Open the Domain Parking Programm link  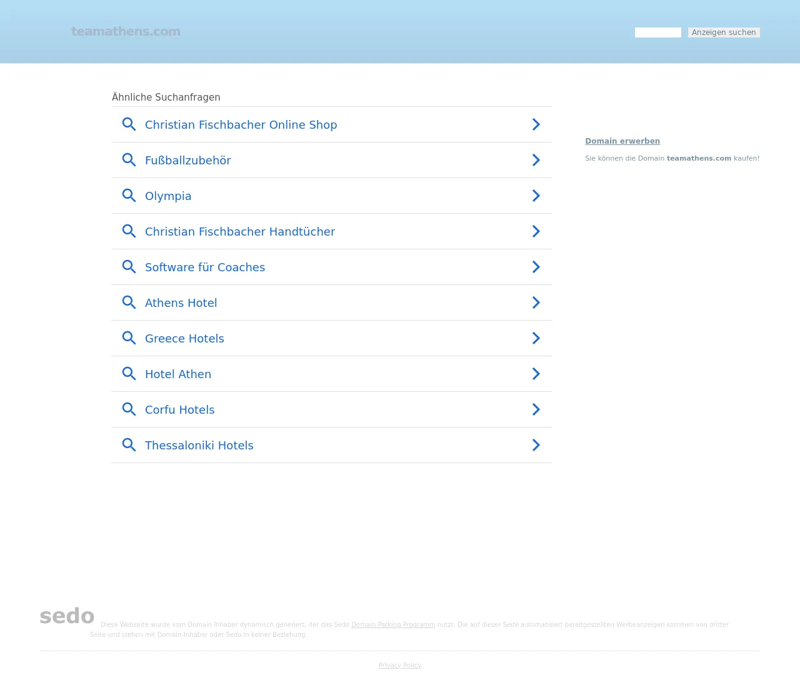click(393, 624)
